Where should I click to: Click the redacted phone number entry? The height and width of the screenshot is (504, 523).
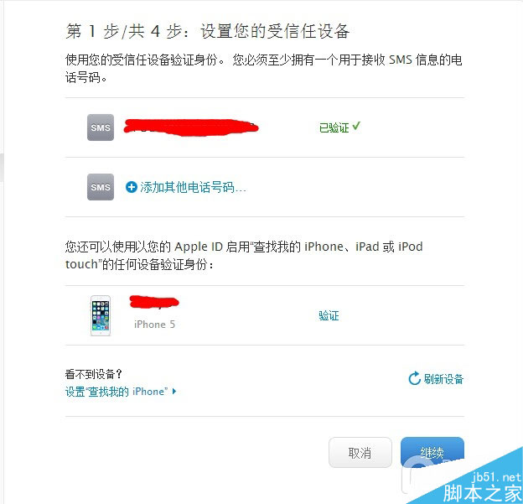pos(191,127)
